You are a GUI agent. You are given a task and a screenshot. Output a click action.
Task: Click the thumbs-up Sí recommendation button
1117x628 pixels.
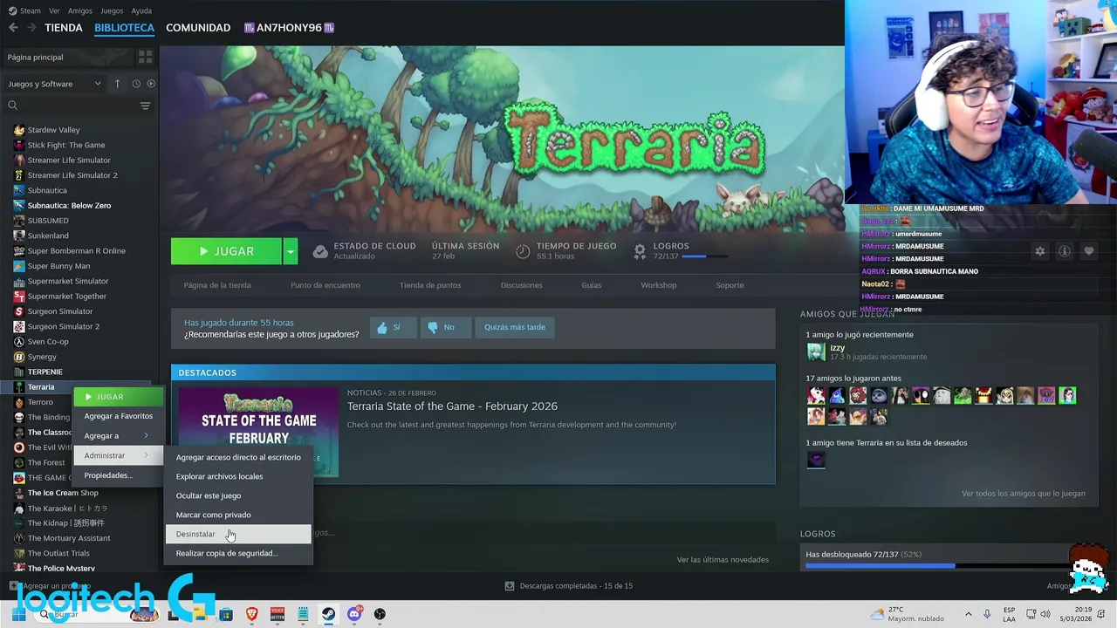click(392, 327)
